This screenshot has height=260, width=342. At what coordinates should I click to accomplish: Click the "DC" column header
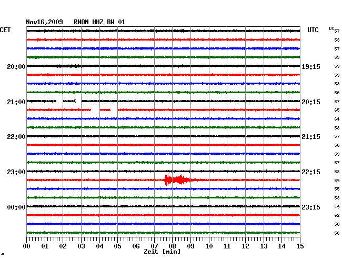331,28
